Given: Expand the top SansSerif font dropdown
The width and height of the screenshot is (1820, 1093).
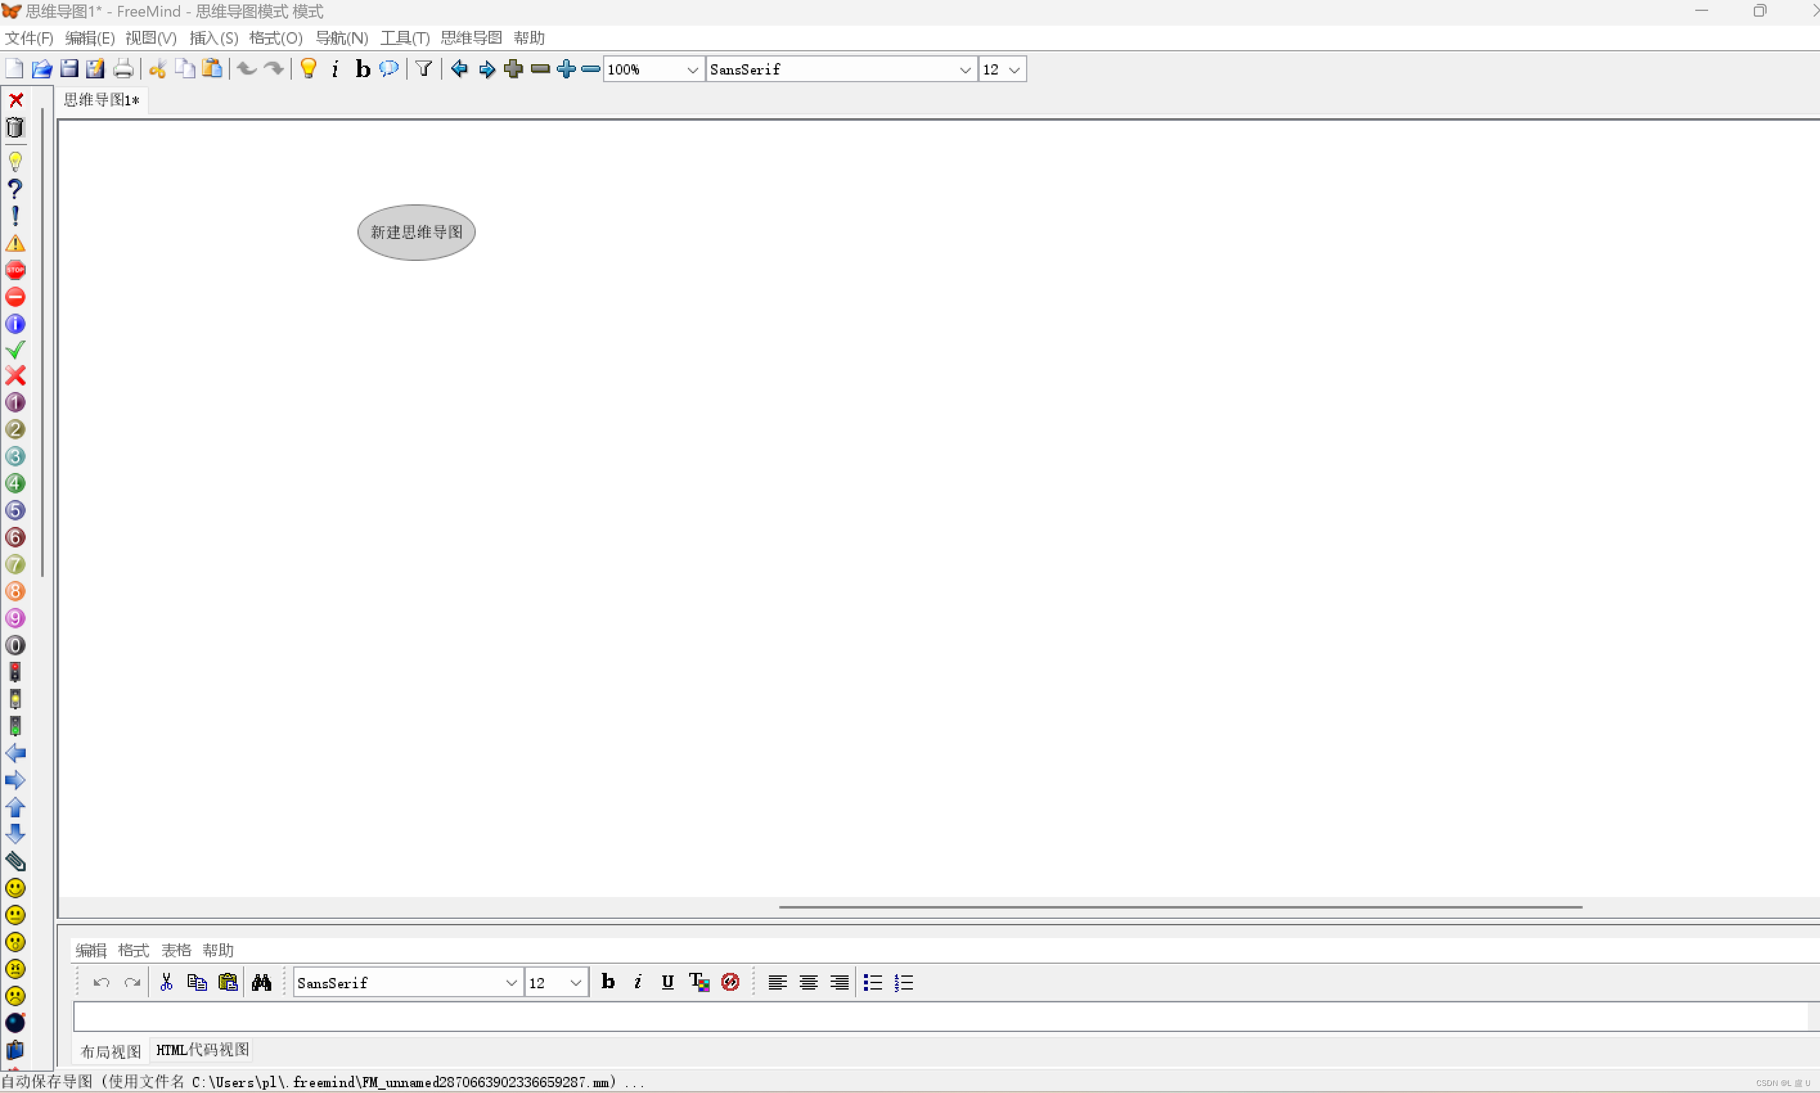Looking at the screenshot, I should pos(964,70).
